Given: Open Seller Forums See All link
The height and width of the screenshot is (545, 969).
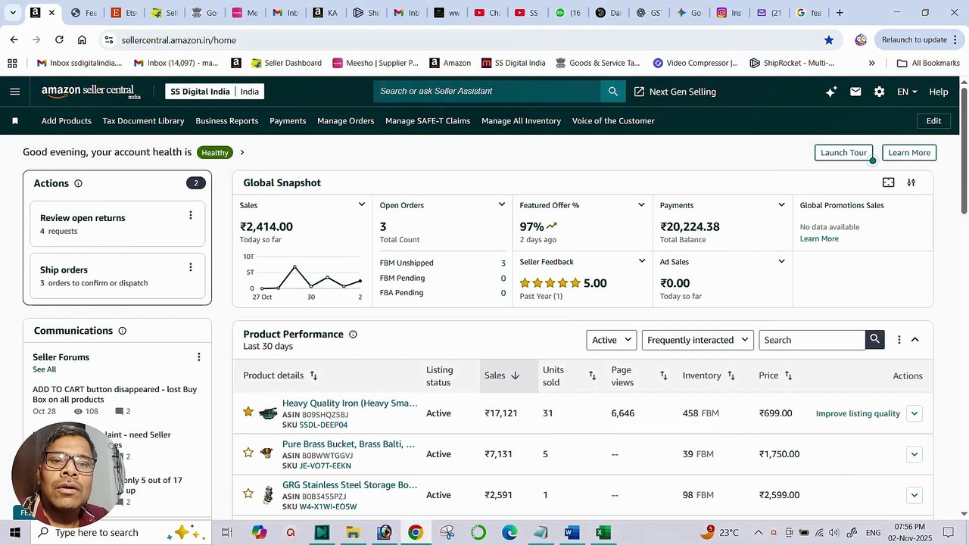Looking at the screenshot, I should coord(44,369).
